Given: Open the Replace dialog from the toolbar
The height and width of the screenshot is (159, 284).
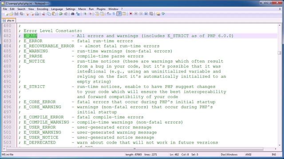Looking at the screenshot, I should tap(78, 14).
